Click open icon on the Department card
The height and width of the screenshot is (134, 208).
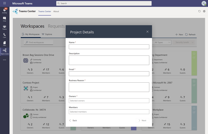click(194, 57)
